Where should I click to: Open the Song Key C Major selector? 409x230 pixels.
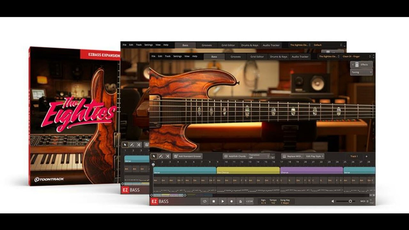click(x=285, y=201)
